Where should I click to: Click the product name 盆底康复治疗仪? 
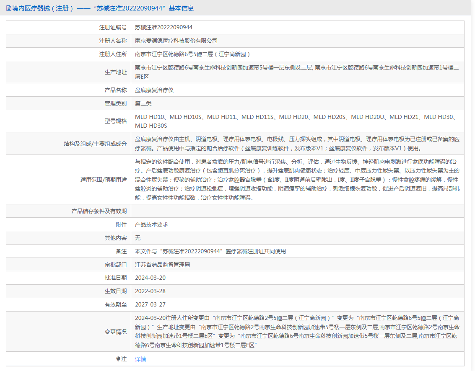click(154, 90)
